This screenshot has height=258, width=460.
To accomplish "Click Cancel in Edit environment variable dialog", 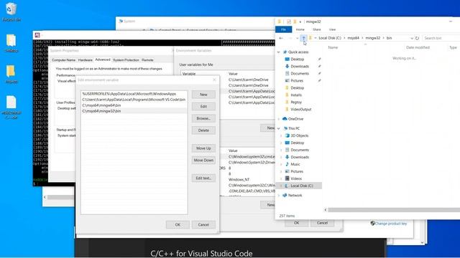I will tap(203, 224).
